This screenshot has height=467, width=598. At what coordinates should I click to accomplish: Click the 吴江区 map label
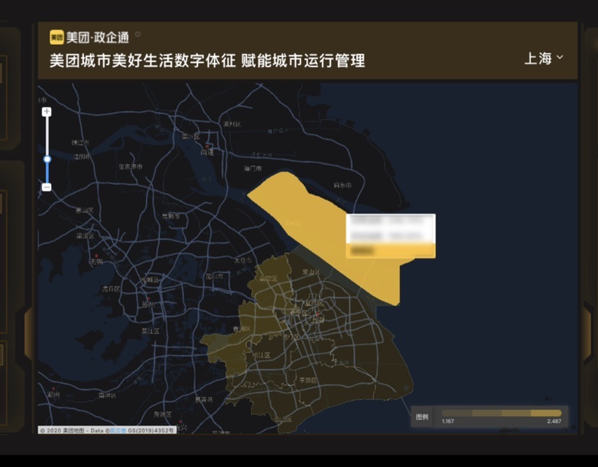(150, 330)
